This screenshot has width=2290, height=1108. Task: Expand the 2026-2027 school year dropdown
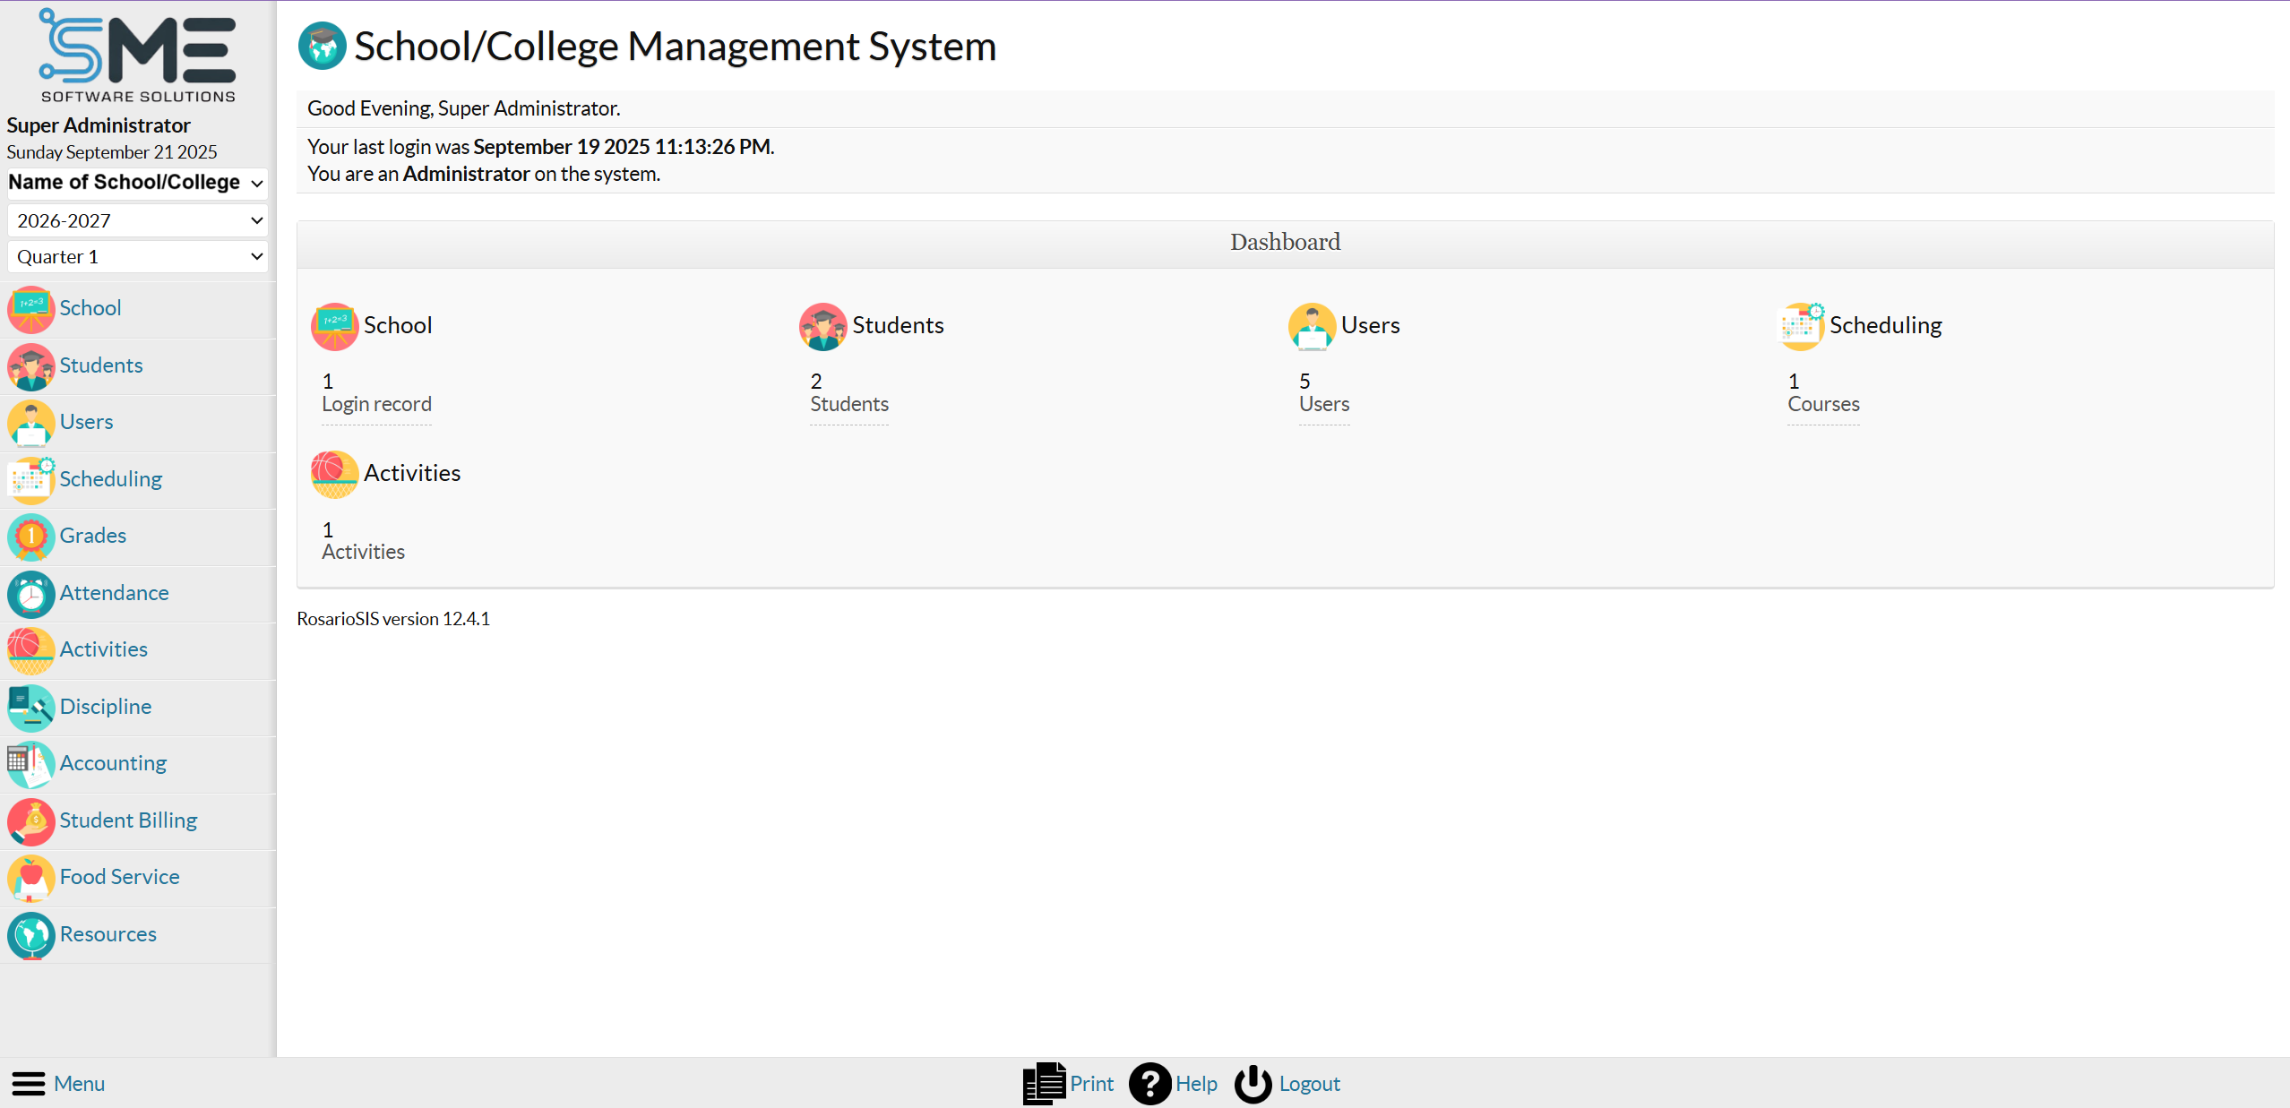137,220
